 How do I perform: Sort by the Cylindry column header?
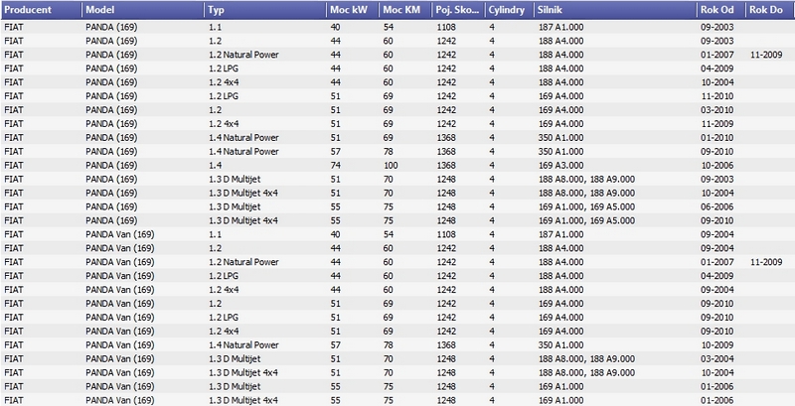pos(510,10)
